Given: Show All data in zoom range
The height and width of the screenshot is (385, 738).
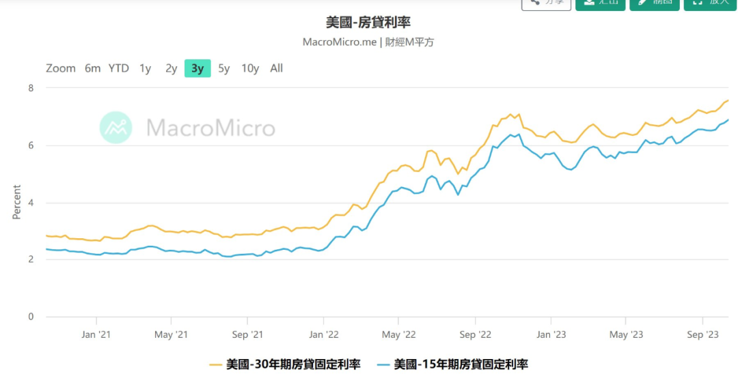Looking at the screenshot, I should [276, 68].
